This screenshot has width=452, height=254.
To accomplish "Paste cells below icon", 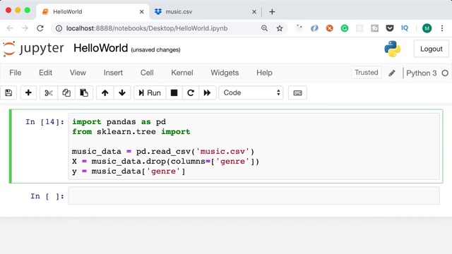I will (84, 92).
